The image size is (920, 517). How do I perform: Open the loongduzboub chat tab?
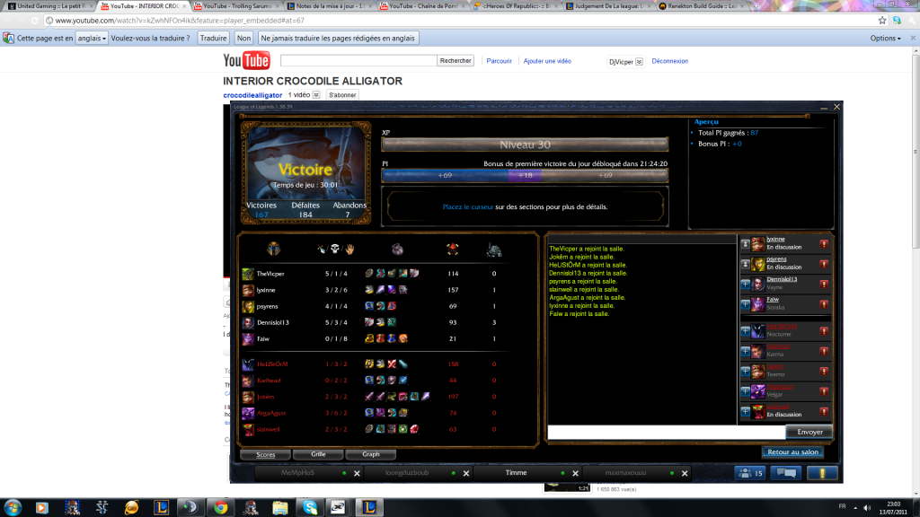[407, 472]
